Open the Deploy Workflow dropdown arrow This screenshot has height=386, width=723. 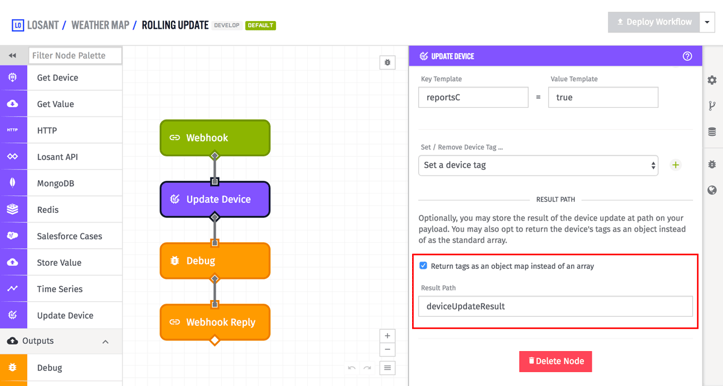click(x=707, y=22)
